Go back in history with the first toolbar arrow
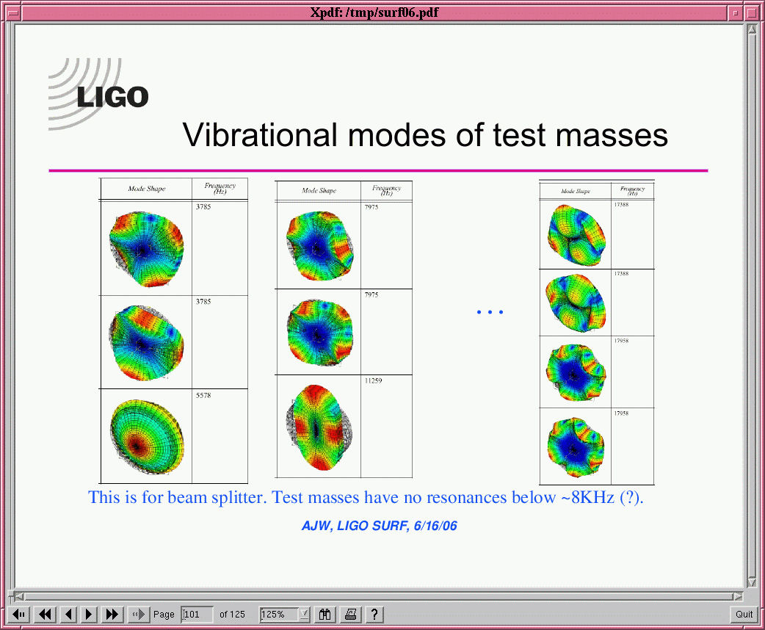 coord(21,614)
